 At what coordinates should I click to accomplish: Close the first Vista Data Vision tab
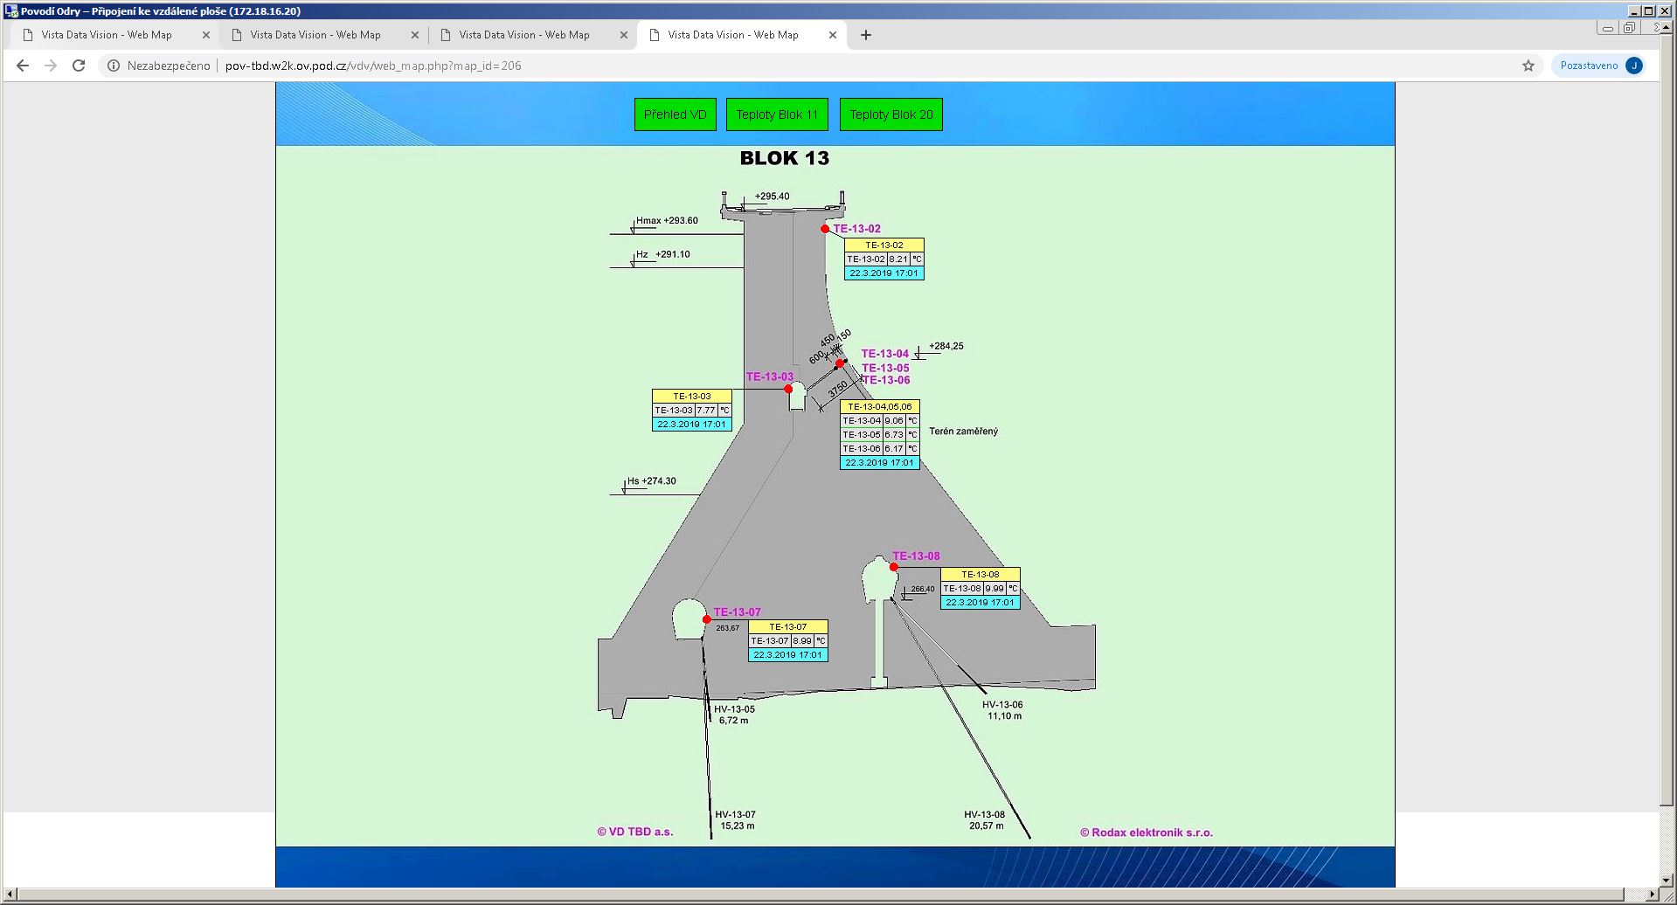(x=206, y=35)
